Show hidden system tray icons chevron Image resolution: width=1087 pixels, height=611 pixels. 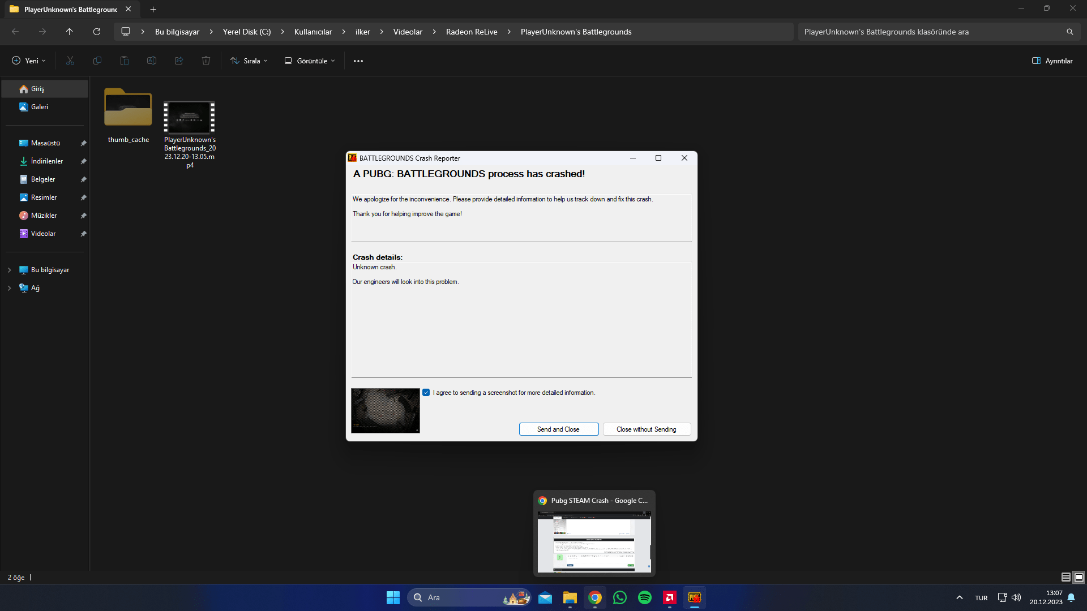click(x=960, y=597)
